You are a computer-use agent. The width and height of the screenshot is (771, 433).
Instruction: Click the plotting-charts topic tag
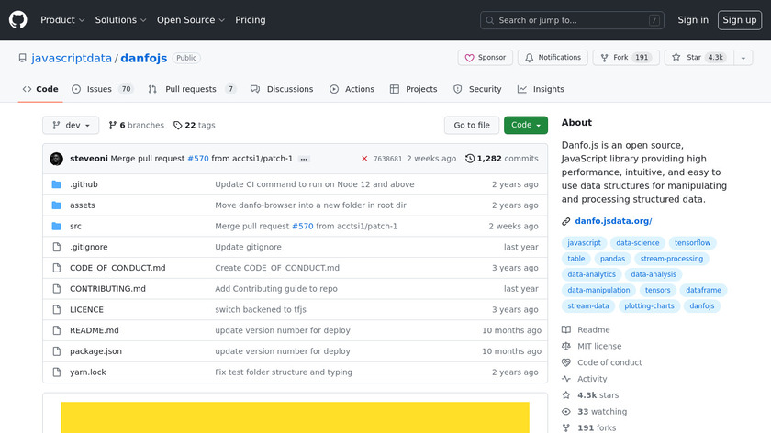coord(649,305)
